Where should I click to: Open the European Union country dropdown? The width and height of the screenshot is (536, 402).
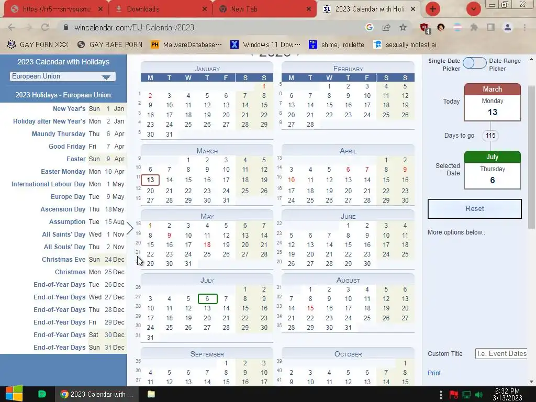pyautogui.click(x=63, y=76)
